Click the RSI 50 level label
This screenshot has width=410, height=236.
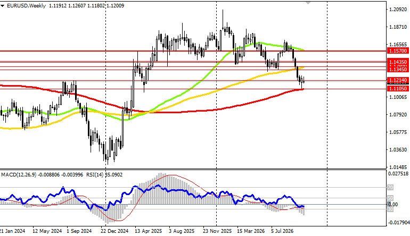point(390,198)
